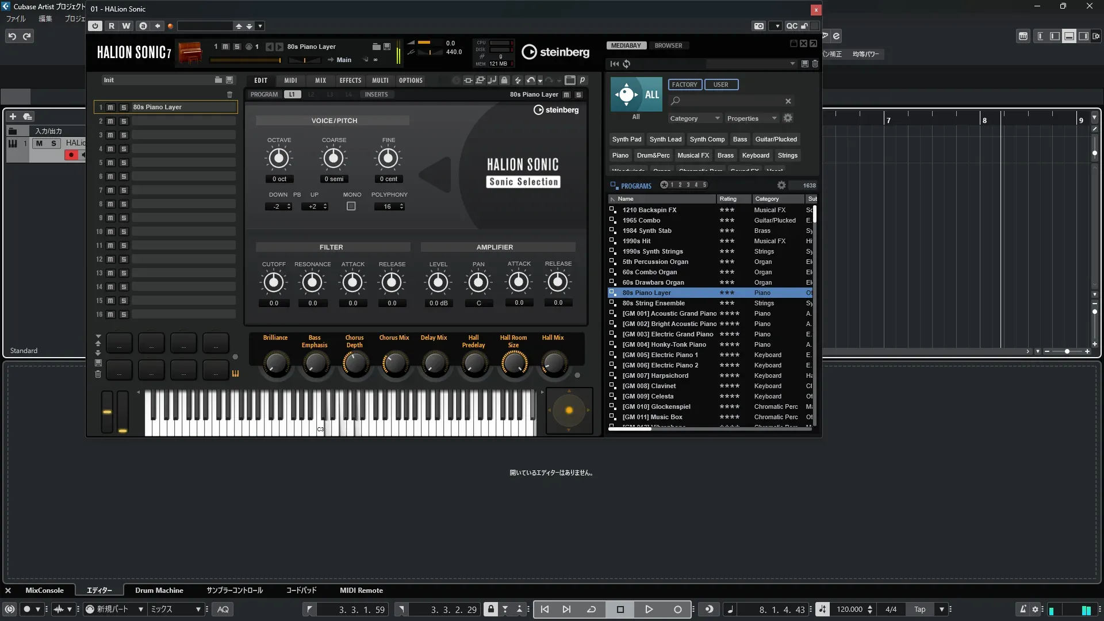Viewport: 1104px width, 621px height.
Task: Toggle the MONO checkbox
Action: 351,206
